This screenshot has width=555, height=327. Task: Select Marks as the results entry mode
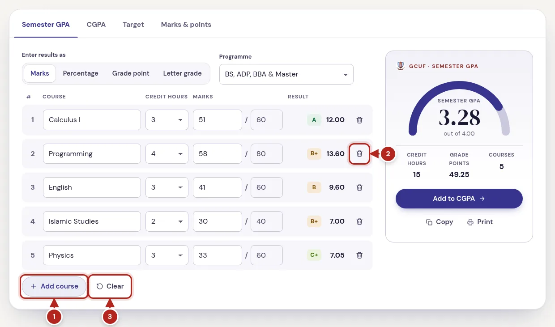[x=40, y=73]
